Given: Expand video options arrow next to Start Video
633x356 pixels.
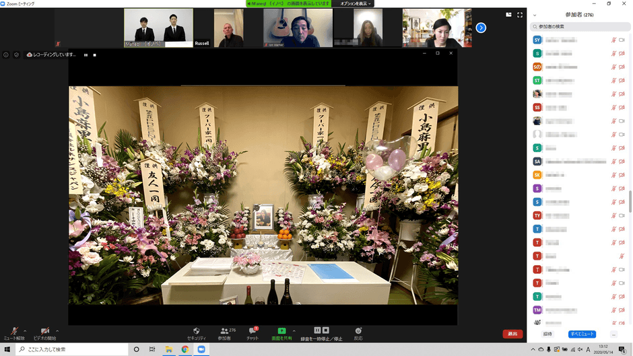Looking at the screenshot, I should (57, 330).
